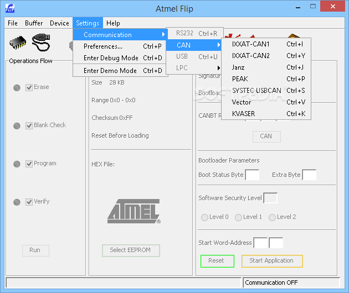This screenshot has height=293, width=349.
Task: Select USB communication option
Action: [x=194, y=56]
